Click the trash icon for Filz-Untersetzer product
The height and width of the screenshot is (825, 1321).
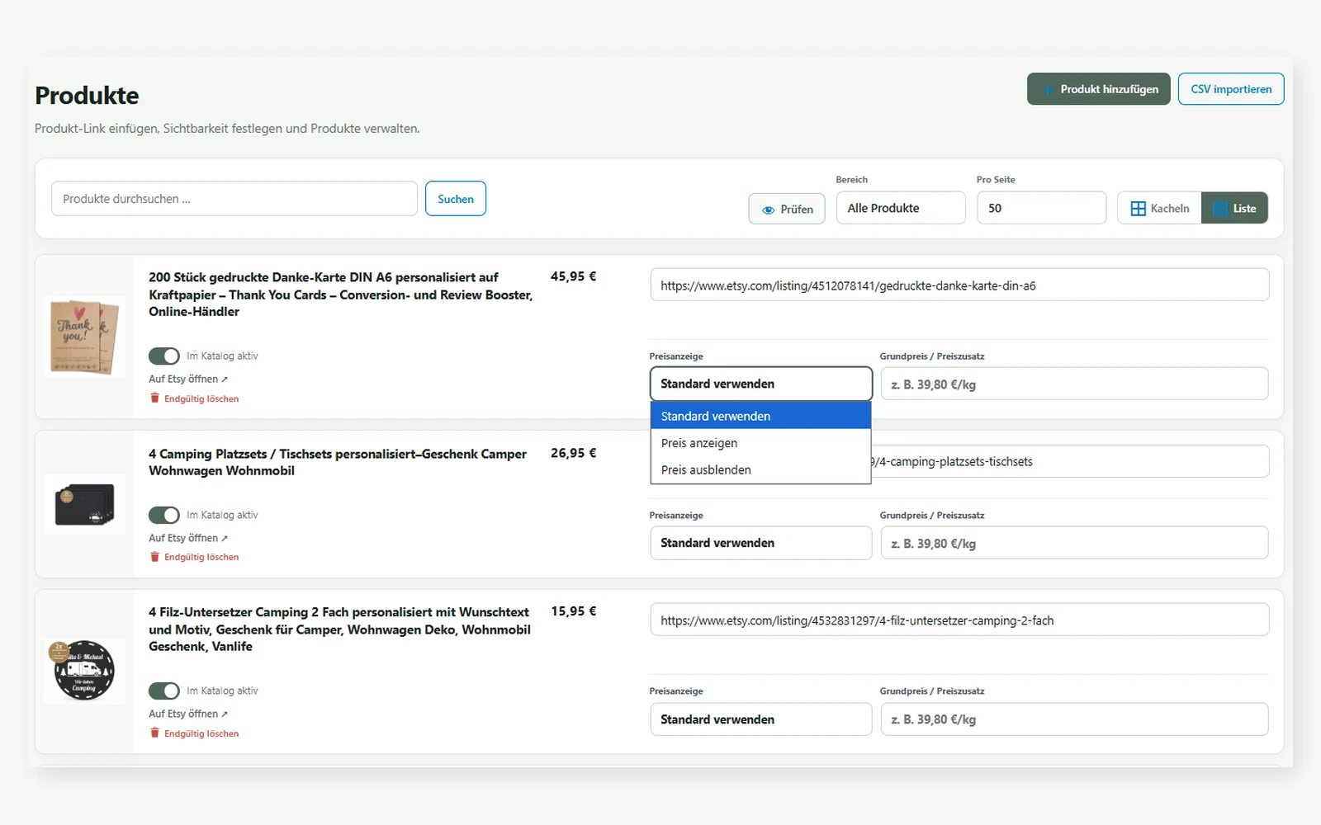click(x=154, y=733)
